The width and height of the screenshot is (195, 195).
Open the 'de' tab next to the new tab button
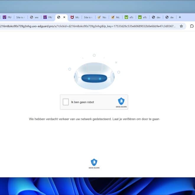pos(170,17)
